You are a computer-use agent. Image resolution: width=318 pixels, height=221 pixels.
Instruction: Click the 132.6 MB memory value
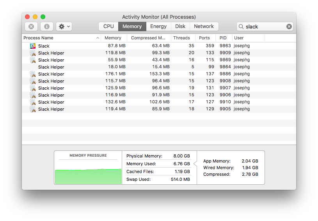click(115, 102)
